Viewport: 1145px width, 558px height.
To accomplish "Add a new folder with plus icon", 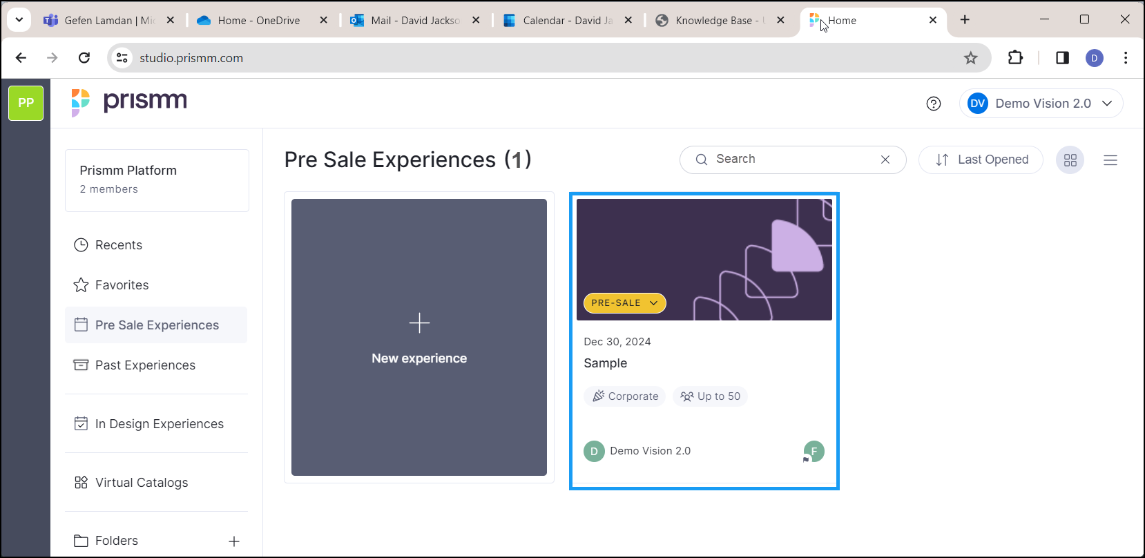I will pyautogui.click(x=234, y=541).
